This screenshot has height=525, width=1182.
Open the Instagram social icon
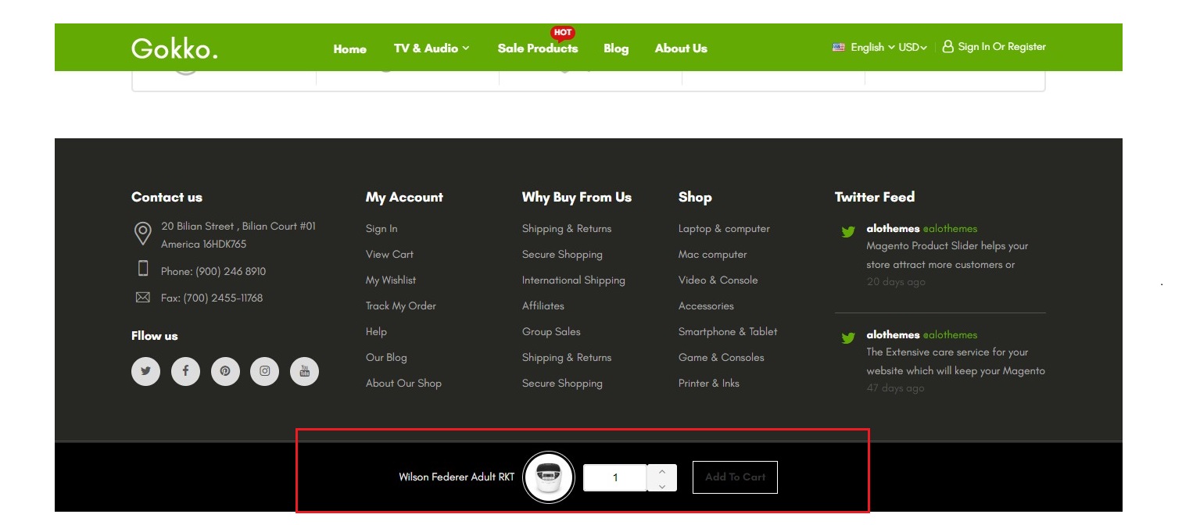tap(265, 371)
